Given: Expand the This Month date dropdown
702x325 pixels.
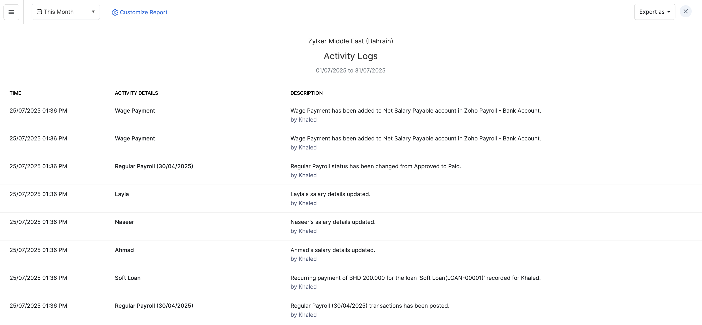Looking at the screenshot, I should [59, 12].
